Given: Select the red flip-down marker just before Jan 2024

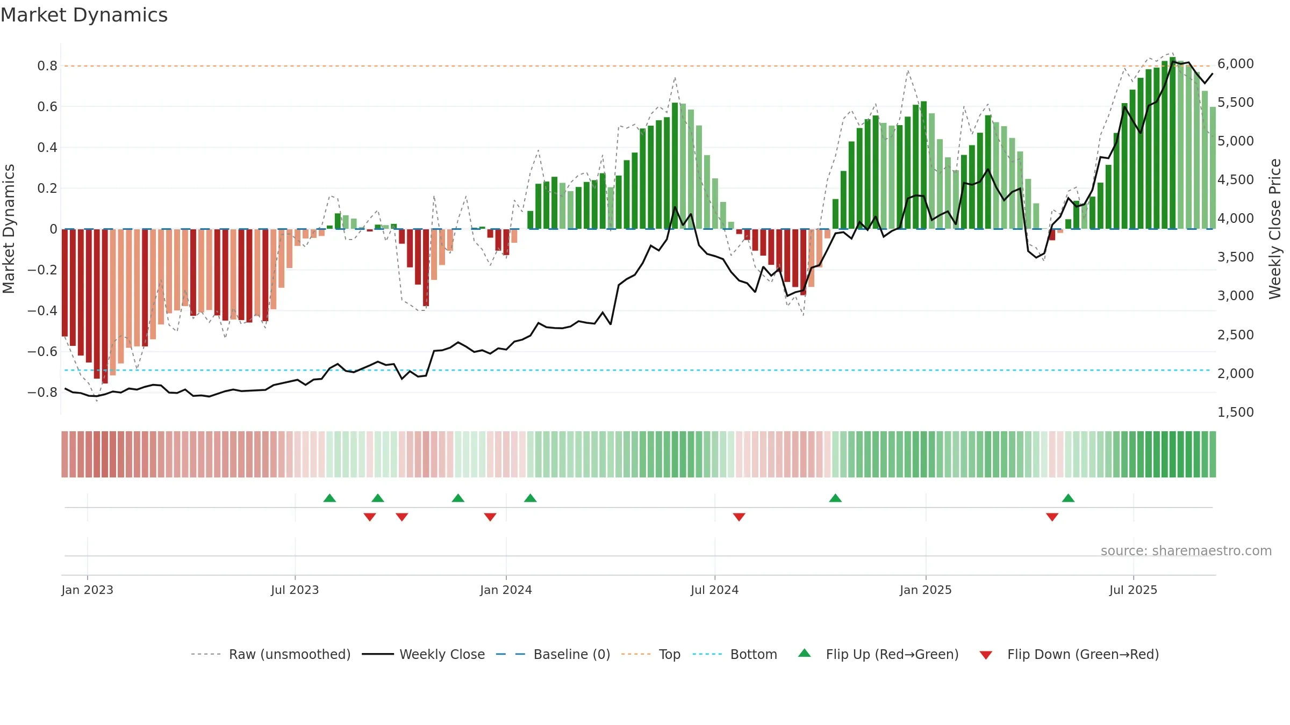Looking at the screenshot, I should (490, 517).
